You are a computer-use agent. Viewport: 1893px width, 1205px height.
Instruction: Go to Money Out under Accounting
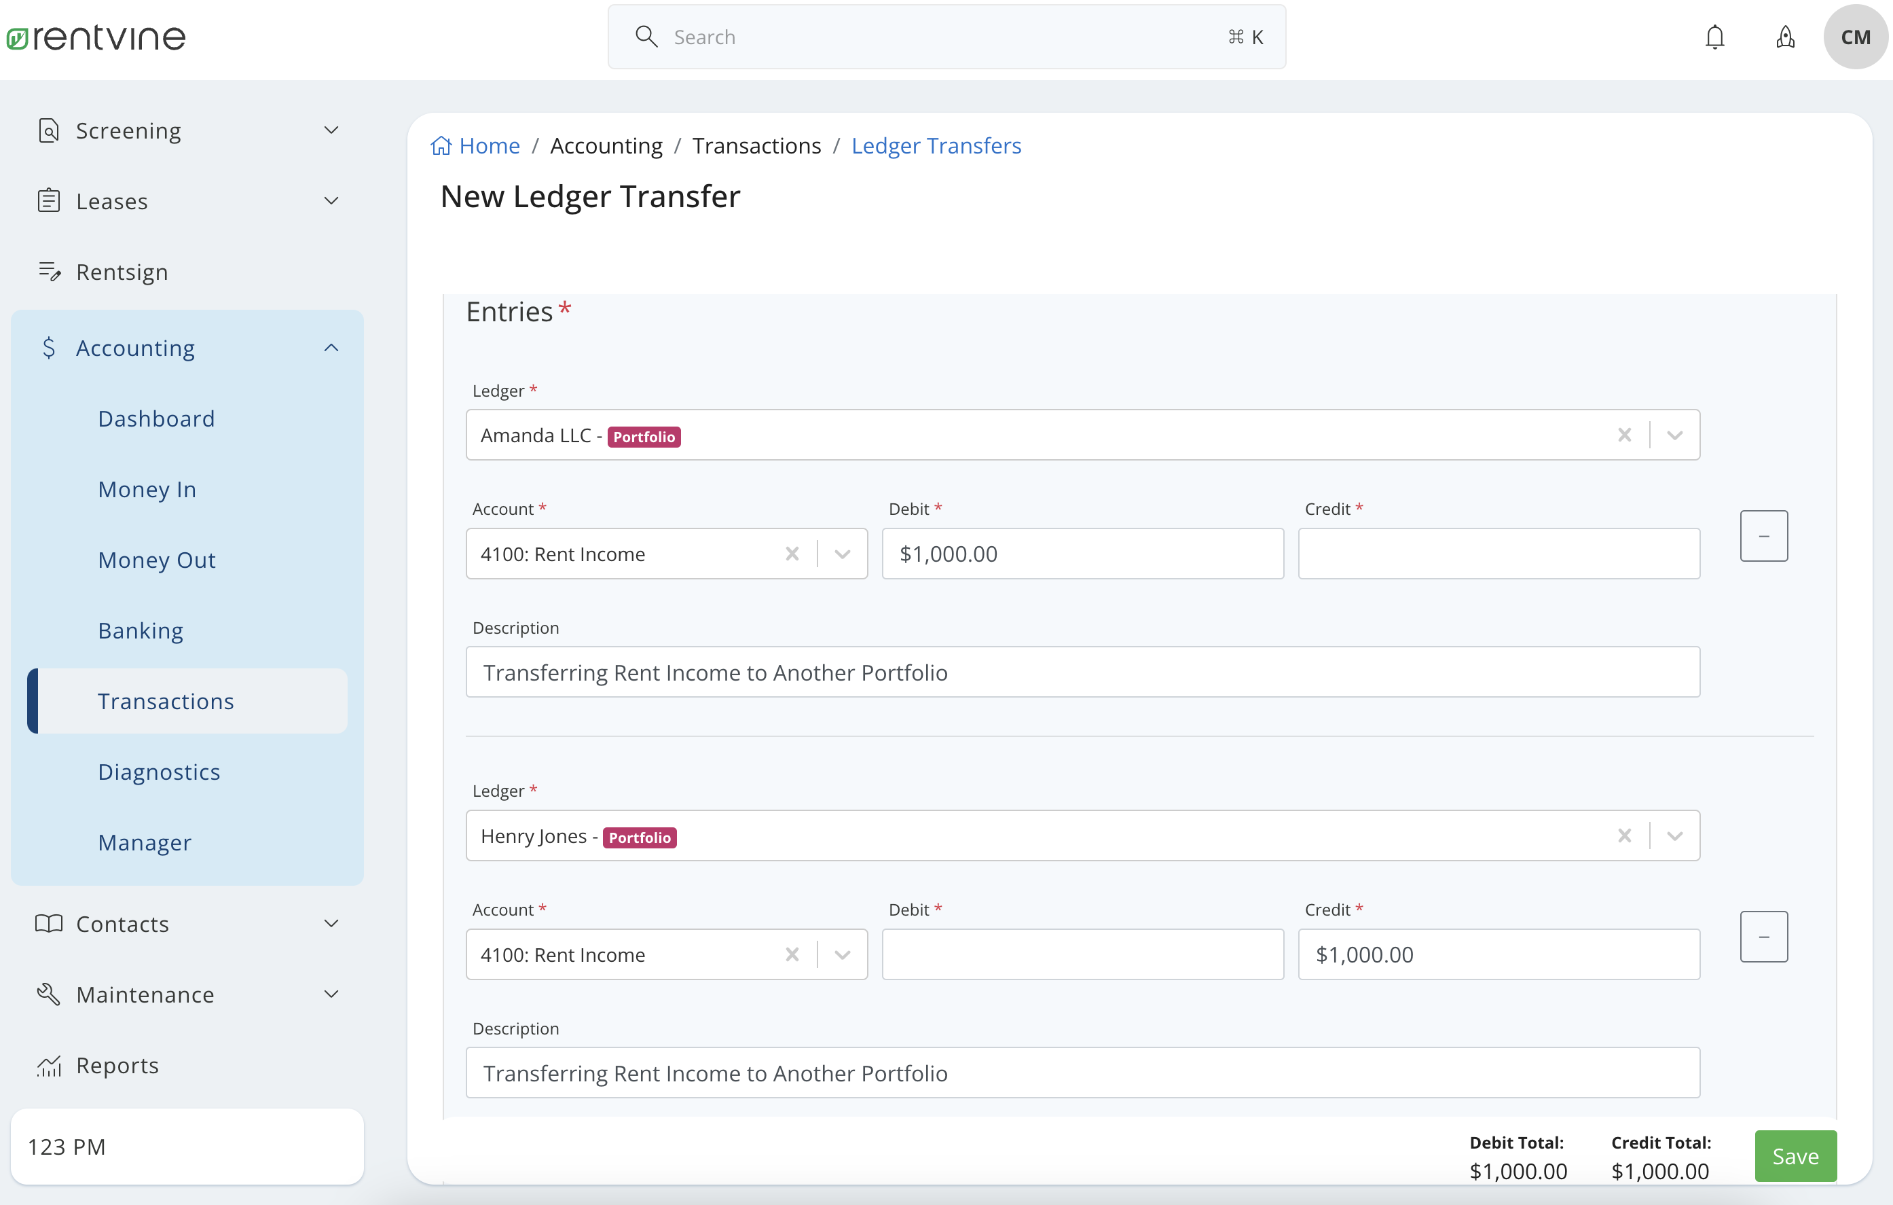(x=156, y=559)
